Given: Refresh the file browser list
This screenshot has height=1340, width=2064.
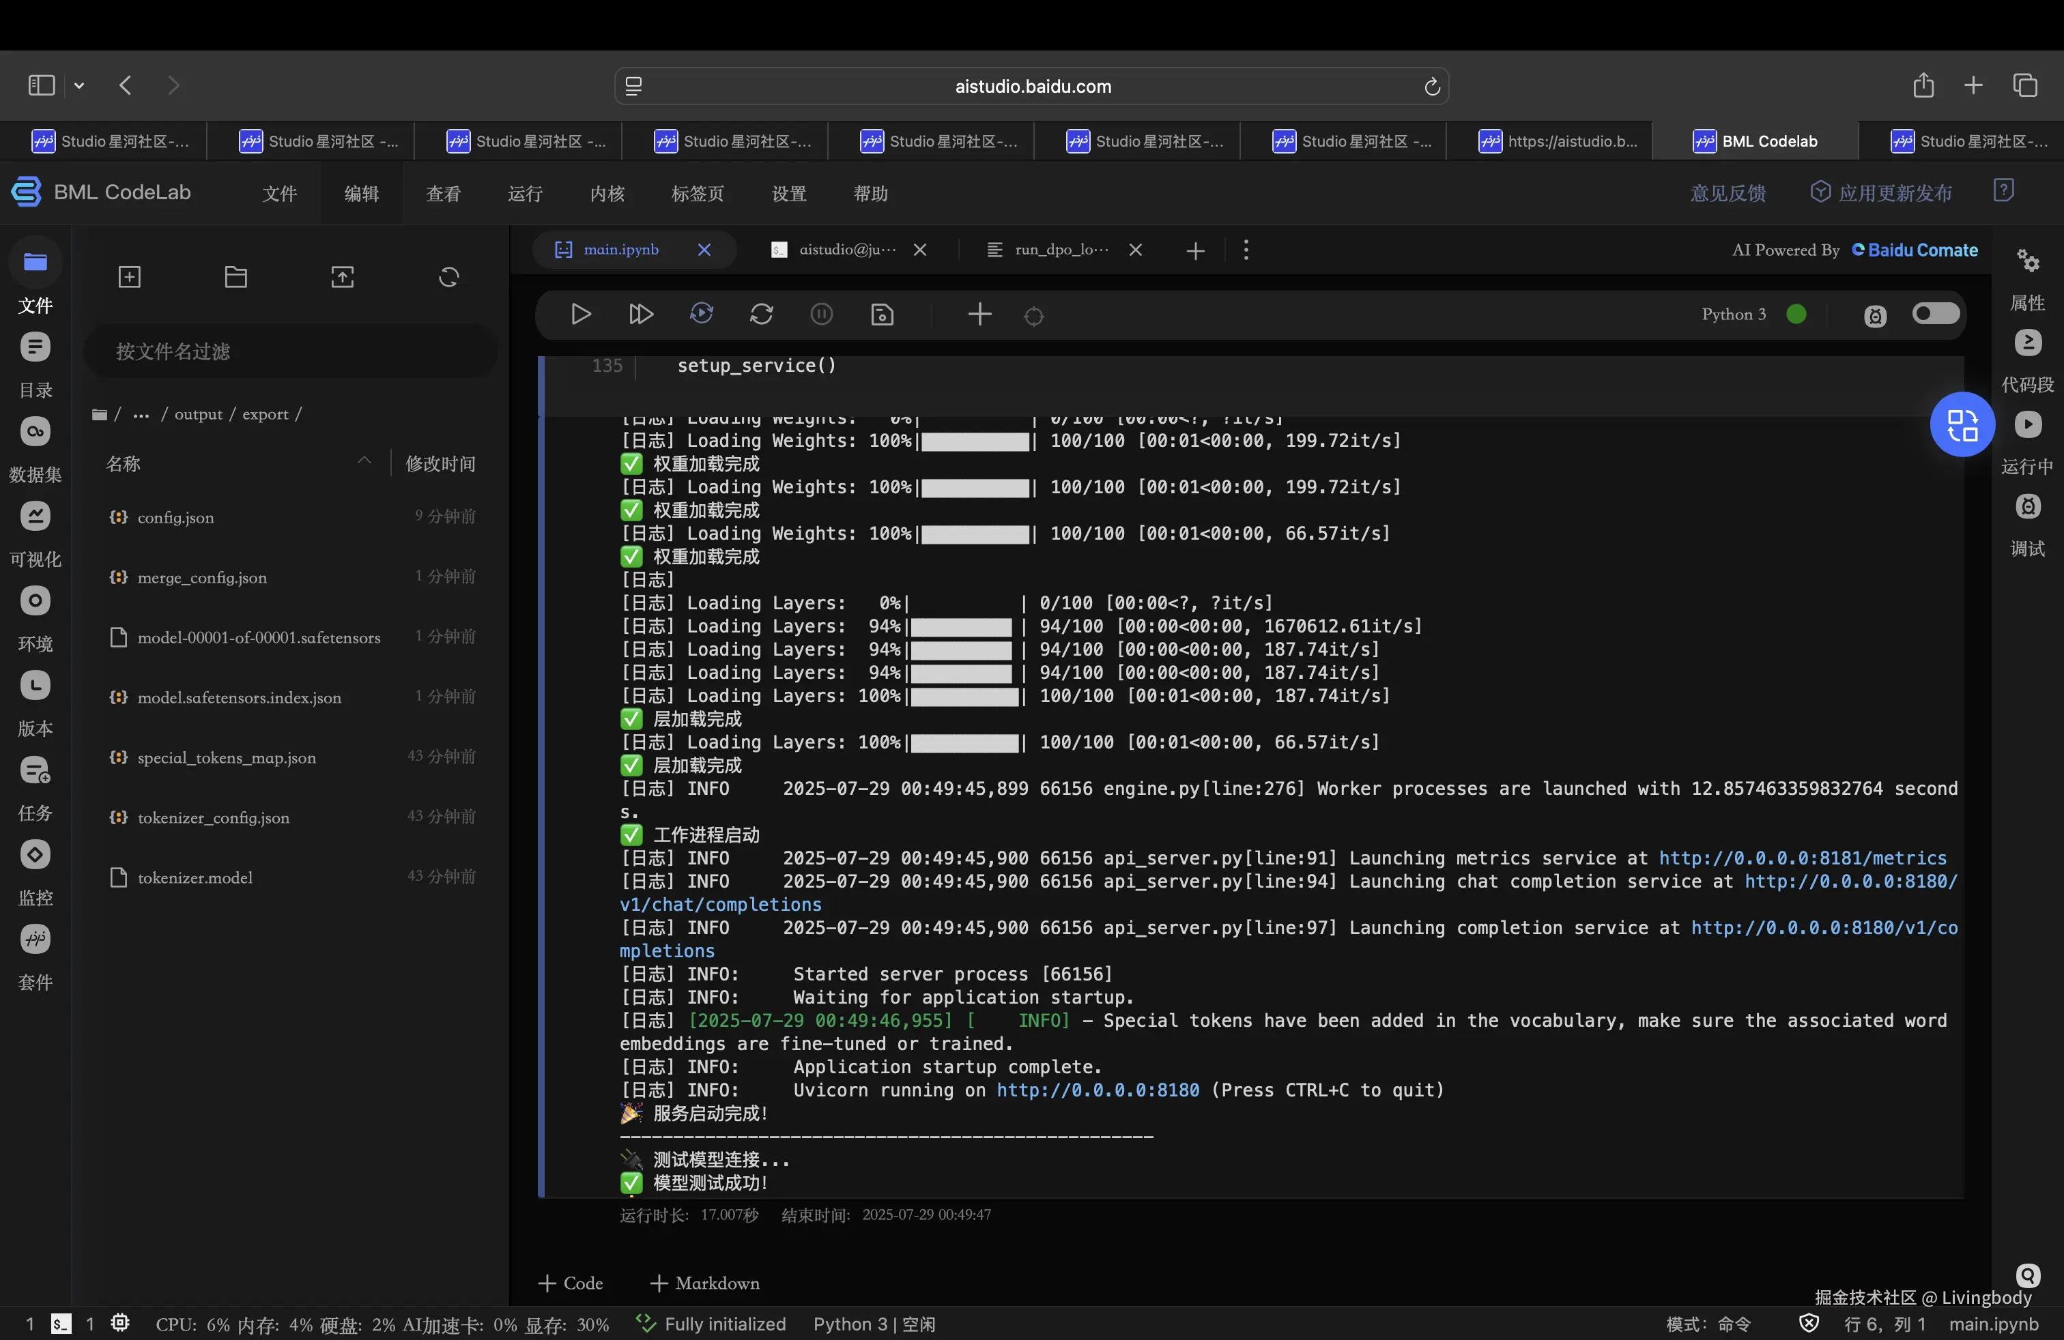Looking at the screenshot, I should coord(448,276).
